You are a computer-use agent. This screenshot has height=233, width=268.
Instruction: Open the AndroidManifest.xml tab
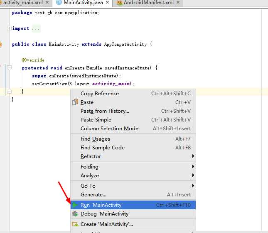pos(148,2)
